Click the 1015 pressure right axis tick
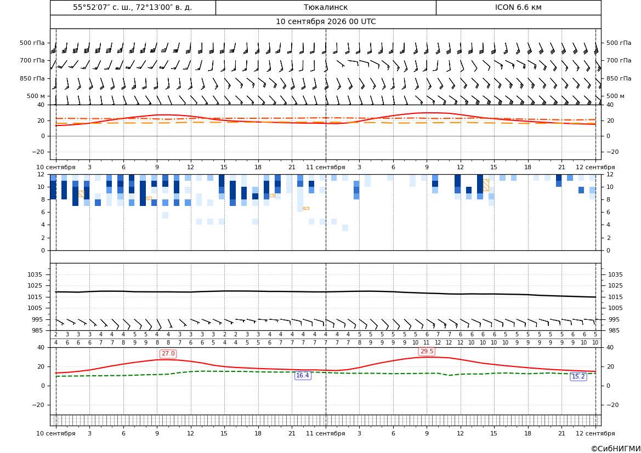This screenshot has height=453, width=641. tap(615, 297)
